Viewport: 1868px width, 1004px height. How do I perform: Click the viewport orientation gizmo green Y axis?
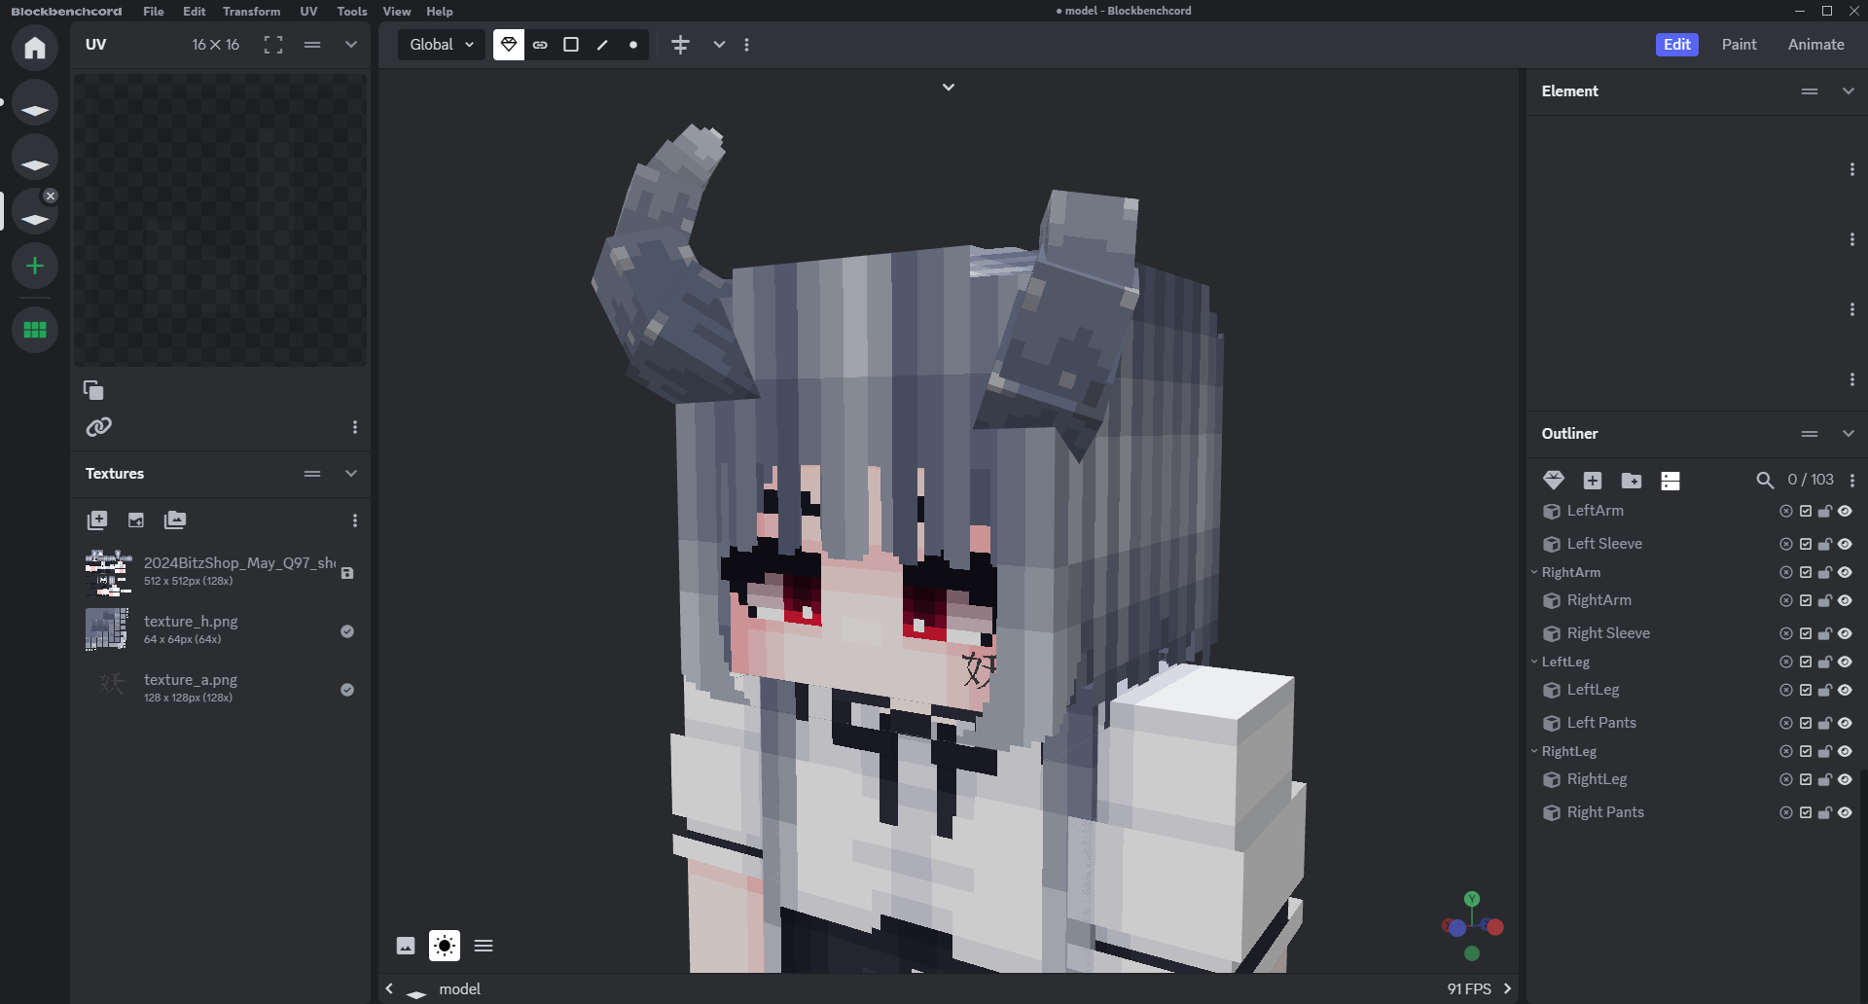1472,899
